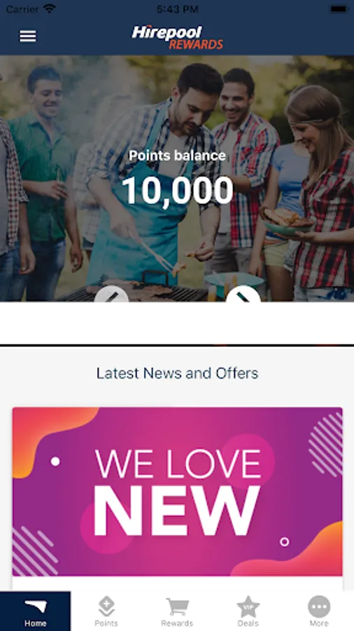
Task: Tap the left circular button under the photo
Action: pyautogui.click(x=111, y=294)
